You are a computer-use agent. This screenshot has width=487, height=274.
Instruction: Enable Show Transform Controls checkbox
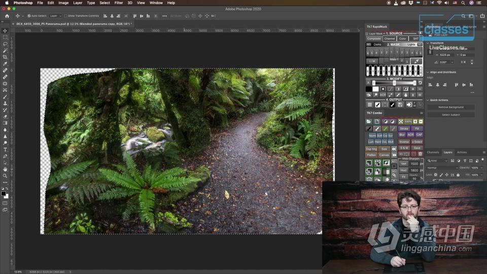point(65,16)
